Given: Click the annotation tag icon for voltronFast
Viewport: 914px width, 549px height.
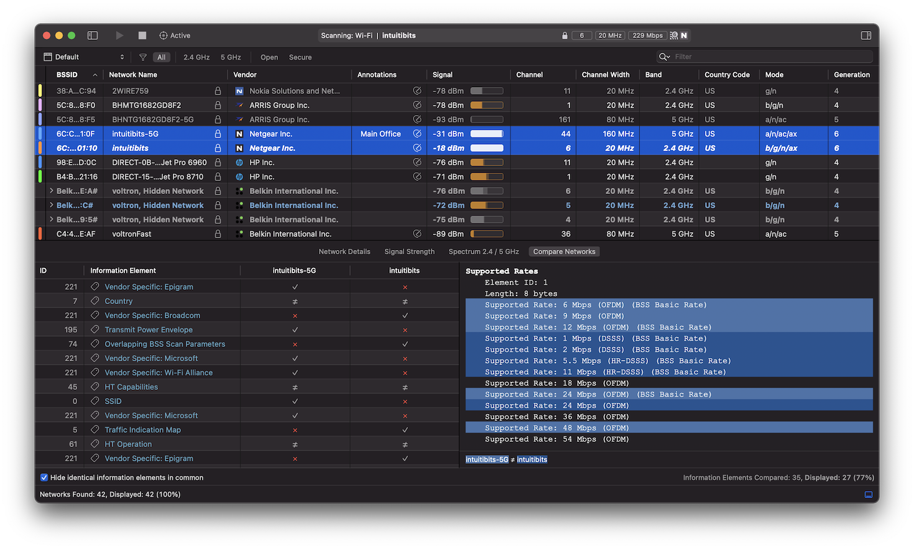Looking at the screenshot, I should pos(417,234).
